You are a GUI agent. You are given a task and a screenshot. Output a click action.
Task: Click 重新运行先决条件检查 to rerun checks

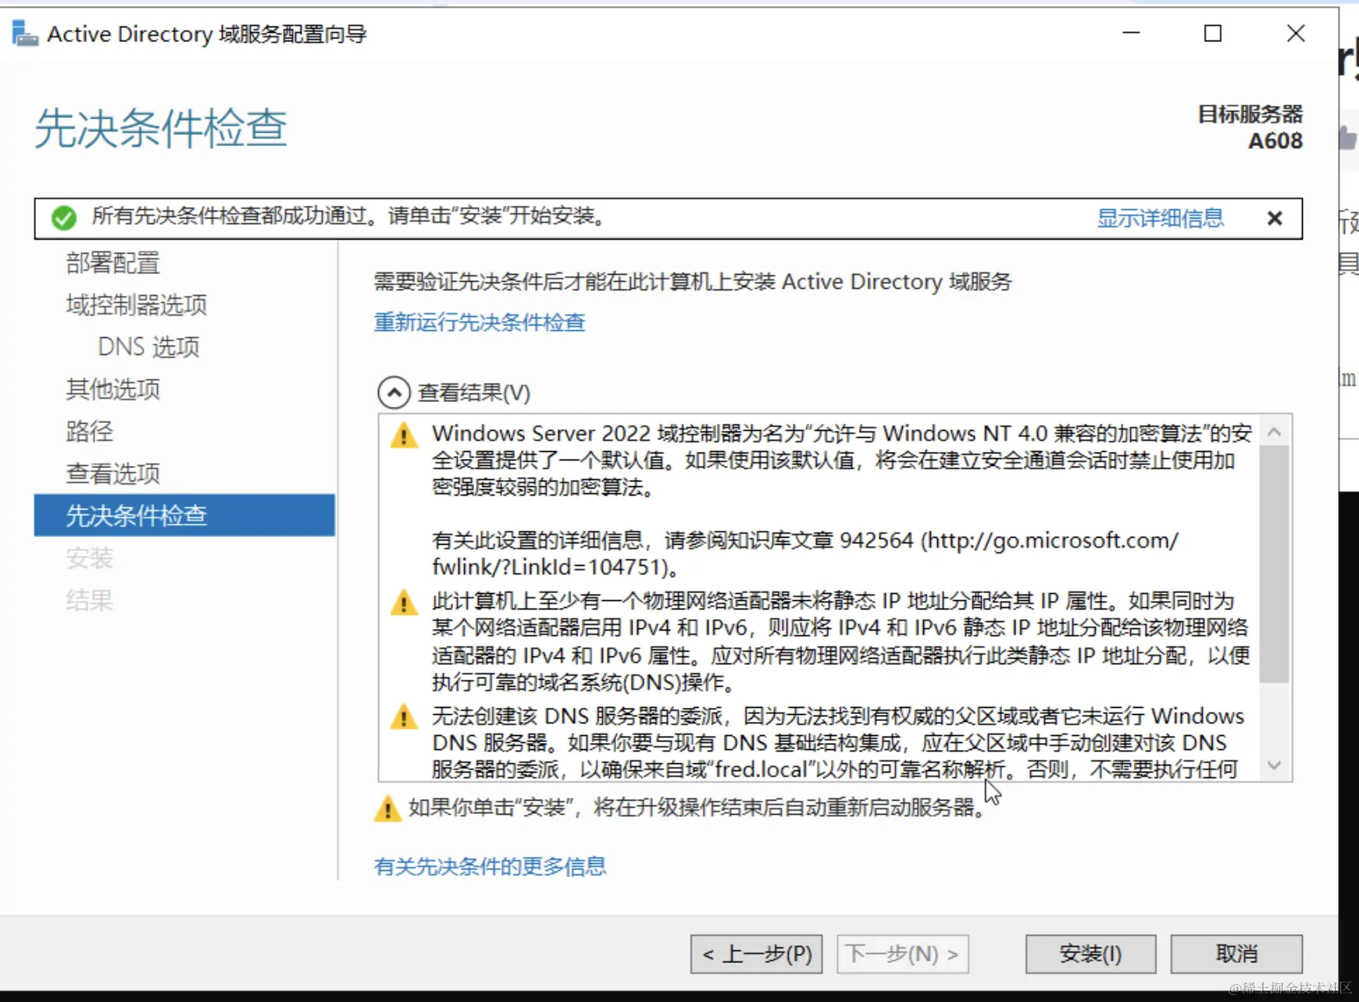[x=480, y=322]
